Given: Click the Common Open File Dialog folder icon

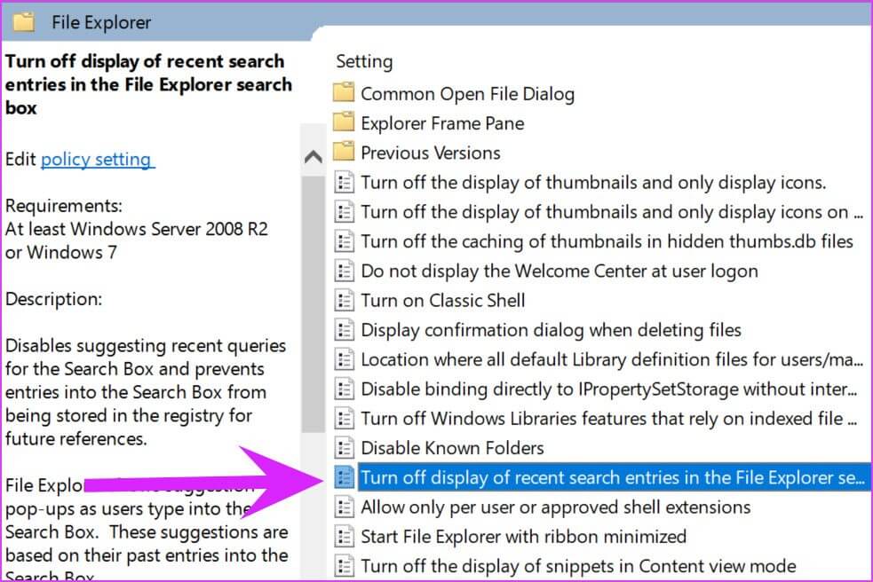Looking at the screenshot, I should pyautogui.click(x=344, y=93).
